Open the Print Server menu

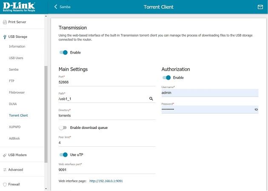(17, 22)
